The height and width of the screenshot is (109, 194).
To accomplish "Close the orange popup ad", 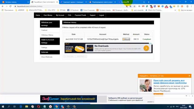I will pos(189,76).
